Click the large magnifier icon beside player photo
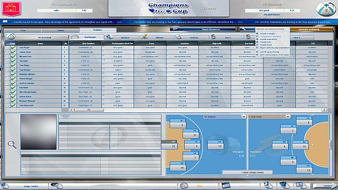The image size is (338, 190). [12, 144]
